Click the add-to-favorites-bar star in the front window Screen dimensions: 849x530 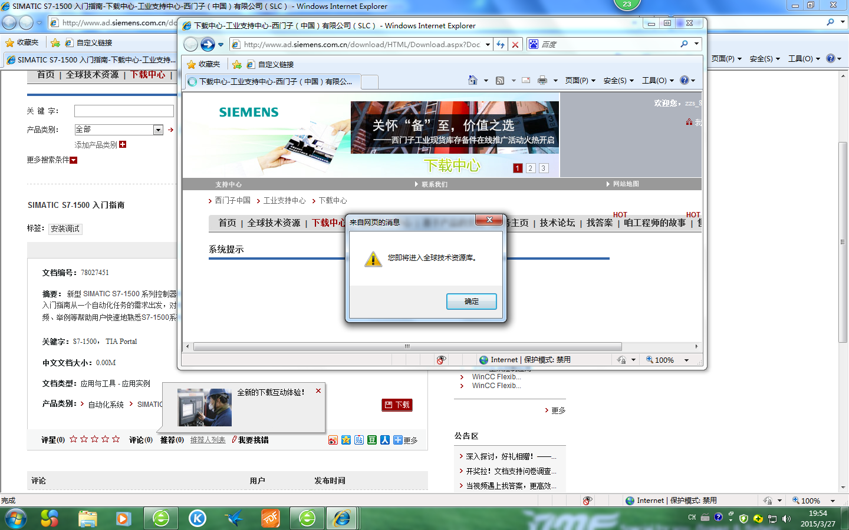(237, 64)
